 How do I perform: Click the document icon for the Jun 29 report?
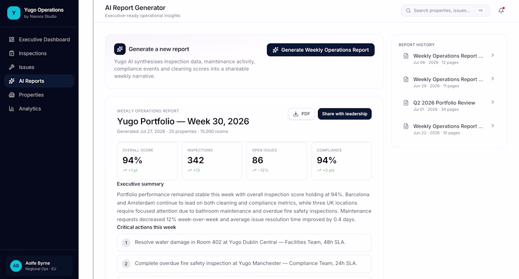coord(406,79)
